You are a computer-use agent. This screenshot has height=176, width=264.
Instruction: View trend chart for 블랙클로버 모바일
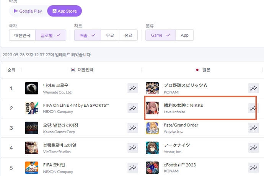point(132,148)
